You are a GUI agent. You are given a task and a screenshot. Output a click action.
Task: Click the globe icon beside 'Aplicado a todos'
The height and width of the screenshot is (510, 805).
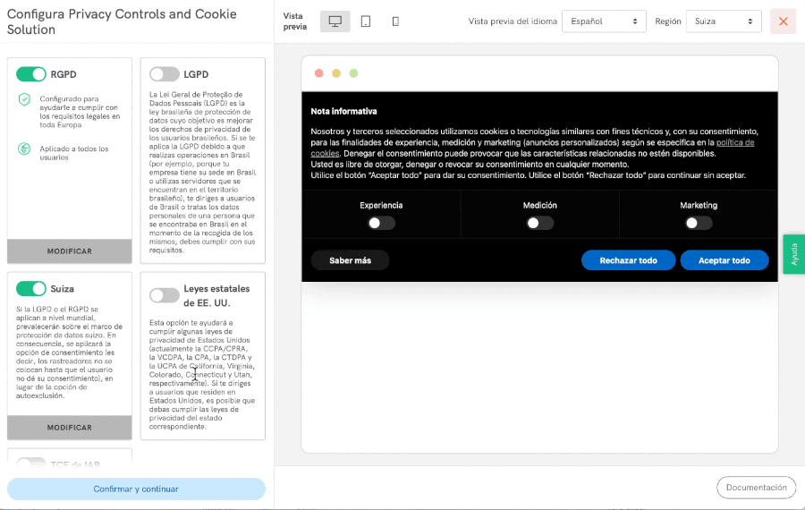pyautogui.click(x=24, y=149)
